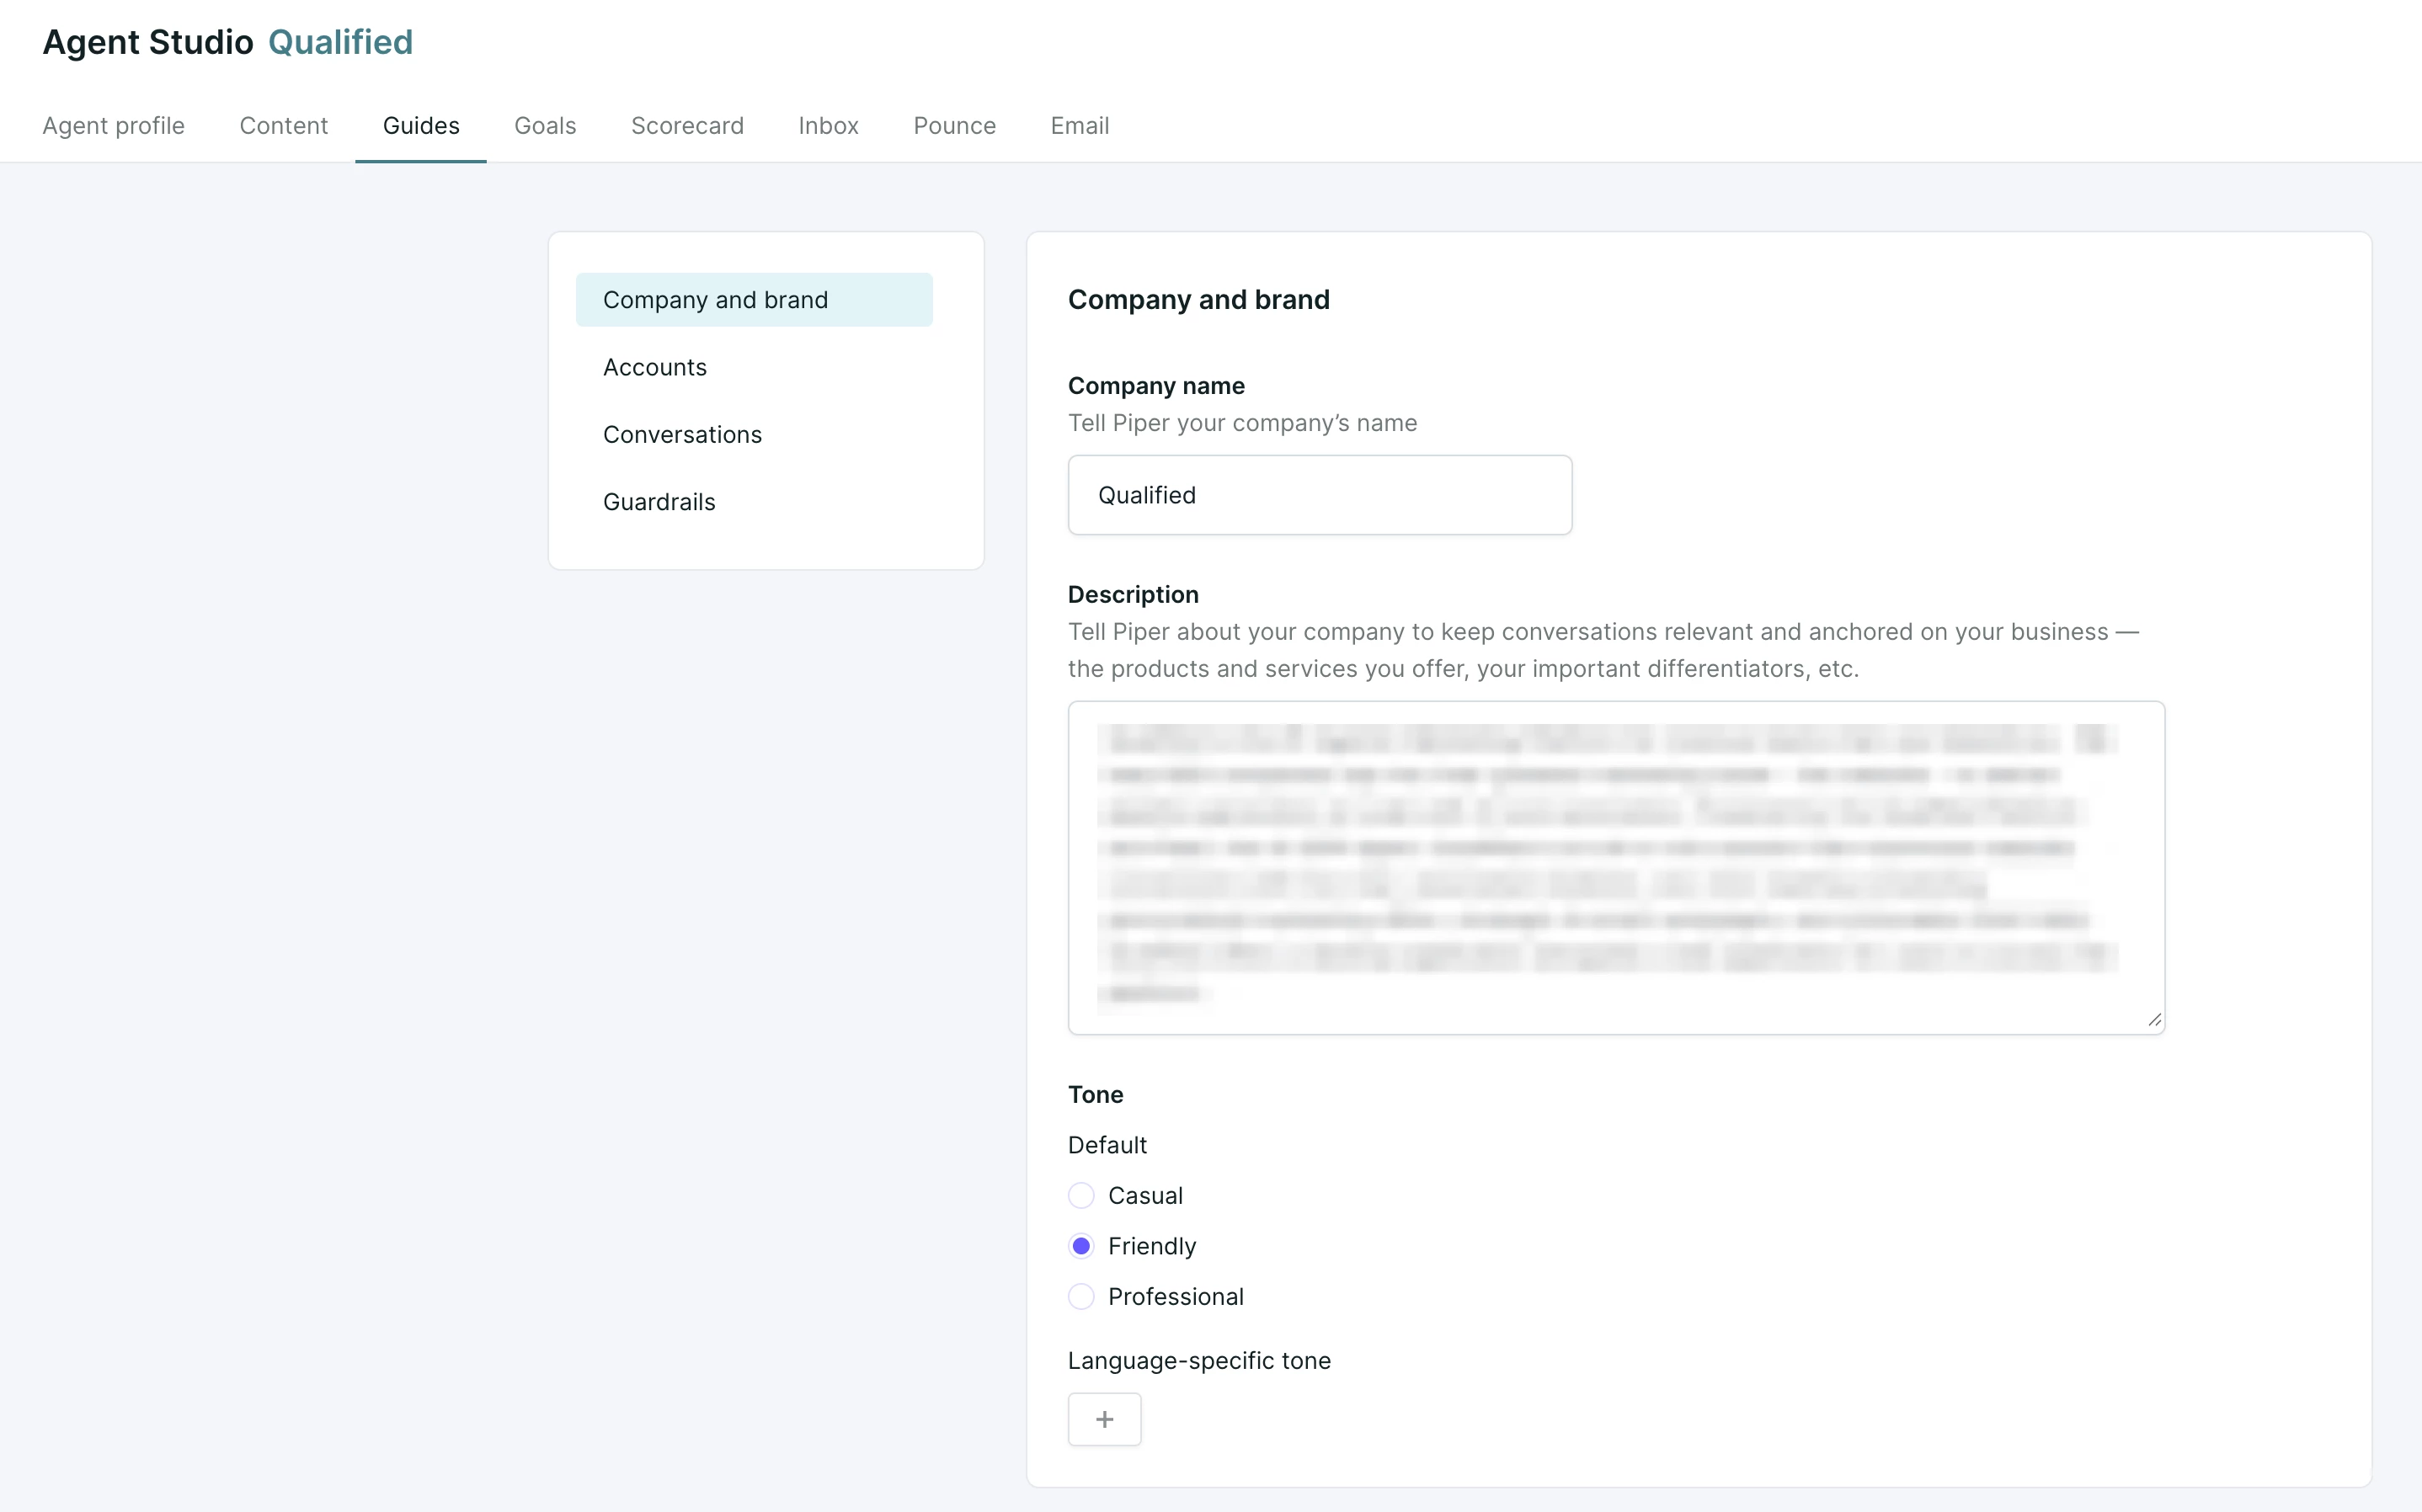Click the plus icon under Language-specific tone

1104,1419
